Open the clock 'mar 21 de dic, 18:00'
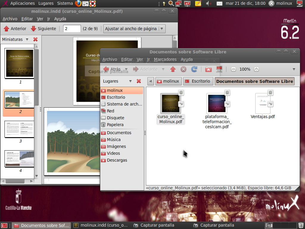 click(x=245, y=3)
